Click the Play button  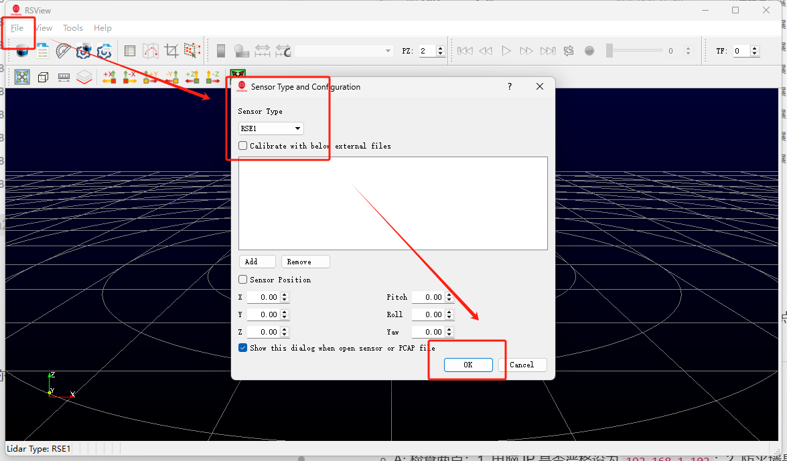(506, 51)
